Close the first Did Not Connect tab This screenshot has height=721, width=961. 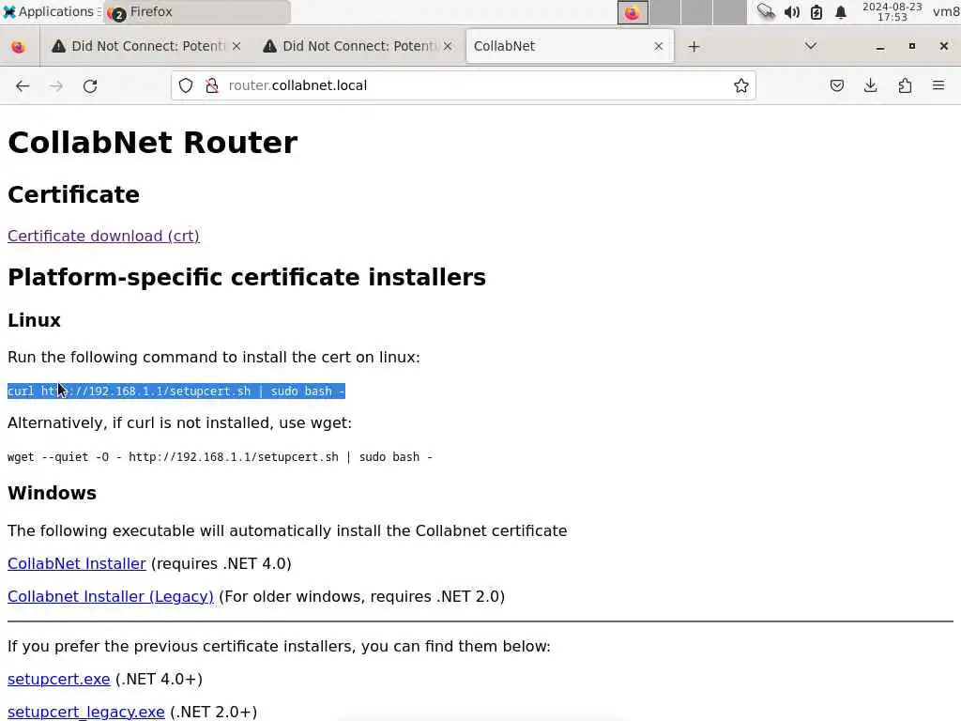point(236,46)
